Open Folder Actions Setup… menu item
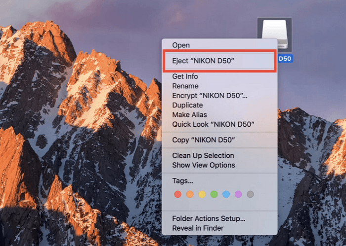 pos(219,218)
